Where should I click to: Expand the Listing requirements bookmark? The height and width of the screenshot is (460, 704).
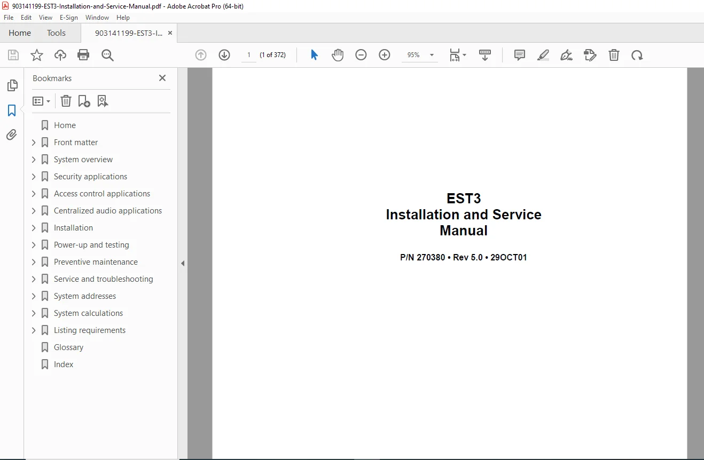coord(34,330)
